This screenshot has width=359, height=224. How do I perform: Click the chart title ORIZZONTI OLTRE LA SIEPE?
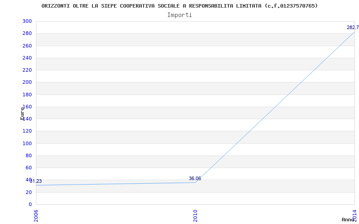179,6
